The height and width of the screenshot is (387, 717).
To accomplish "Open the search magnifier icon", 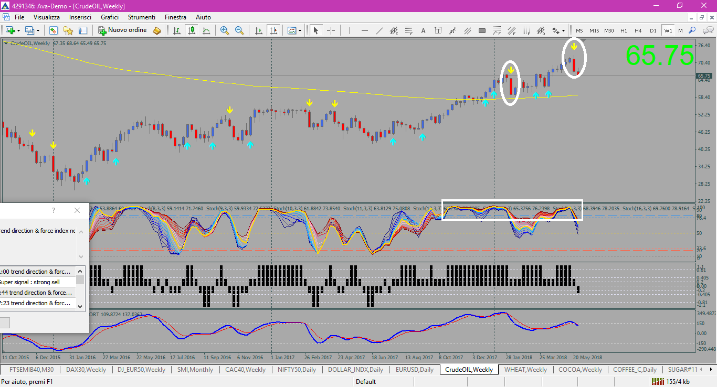I will (692, 30).
